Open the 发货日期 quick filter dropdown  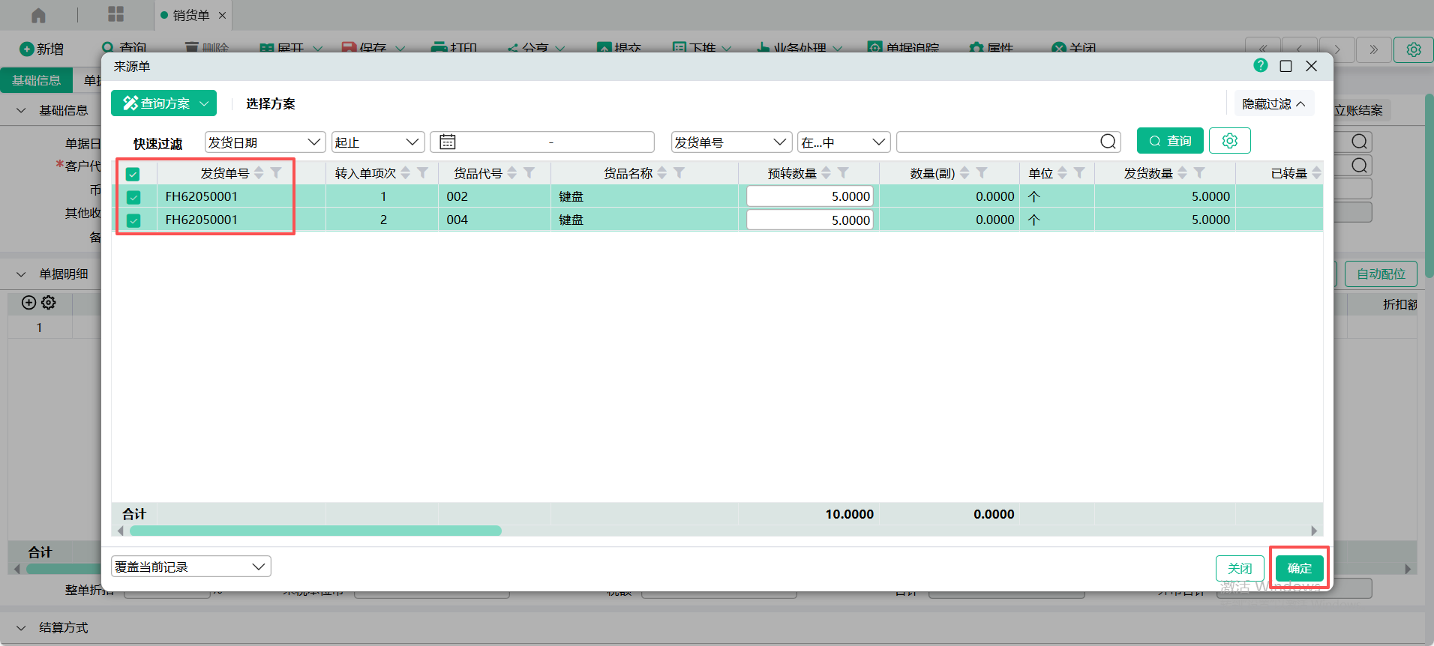(265, 142)
